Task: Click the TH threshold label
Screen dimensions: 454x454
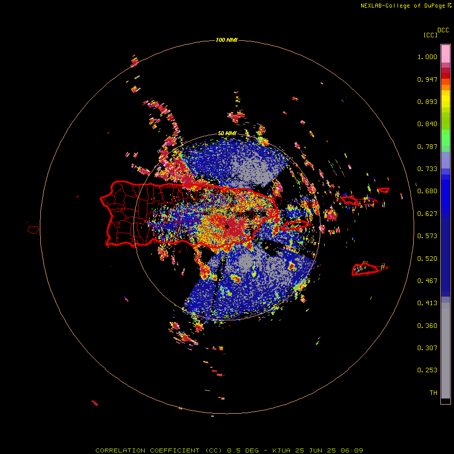Action: coord(433,393)
